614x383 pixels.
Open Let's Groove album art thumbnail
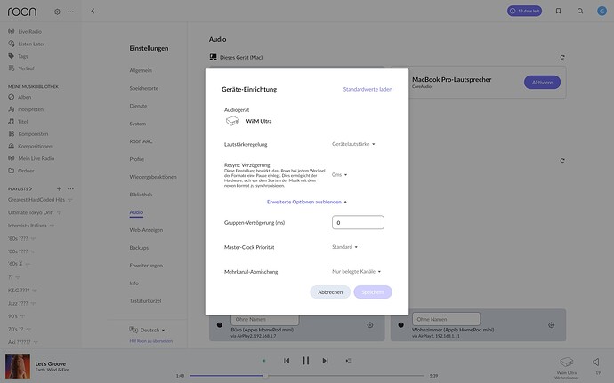click(18, 366)
